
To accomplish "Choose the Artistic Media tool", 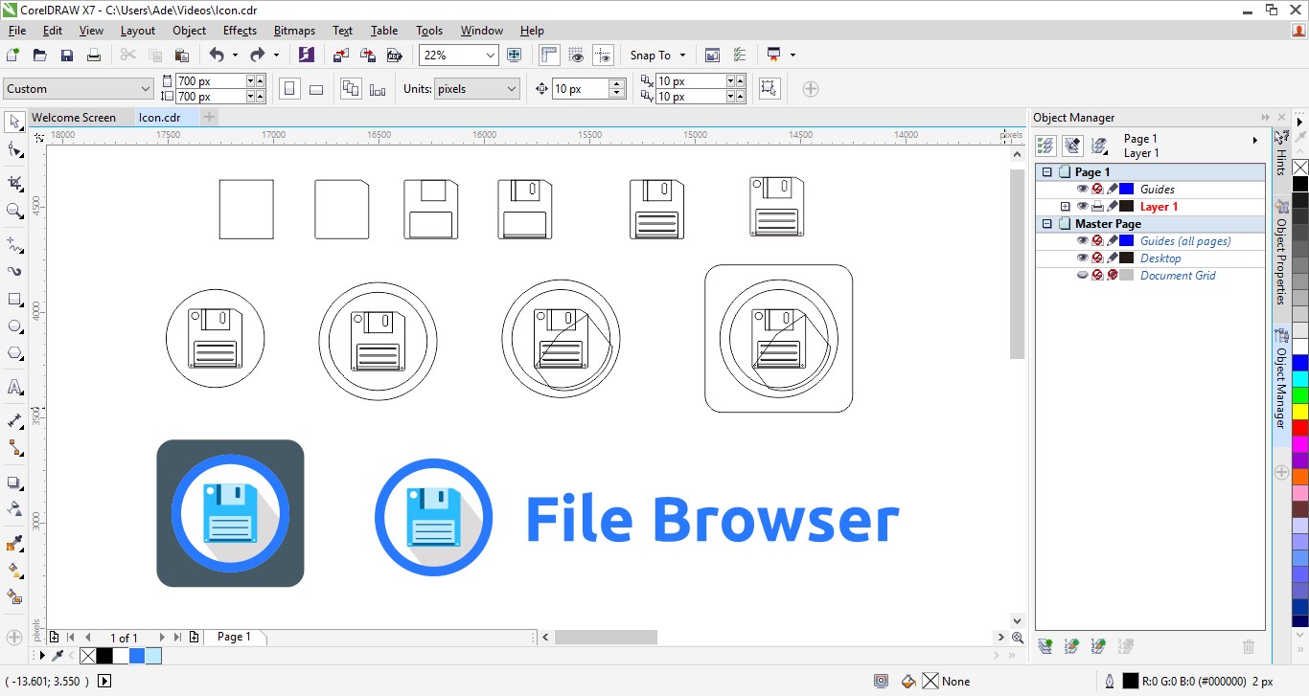I will (14, 272).
